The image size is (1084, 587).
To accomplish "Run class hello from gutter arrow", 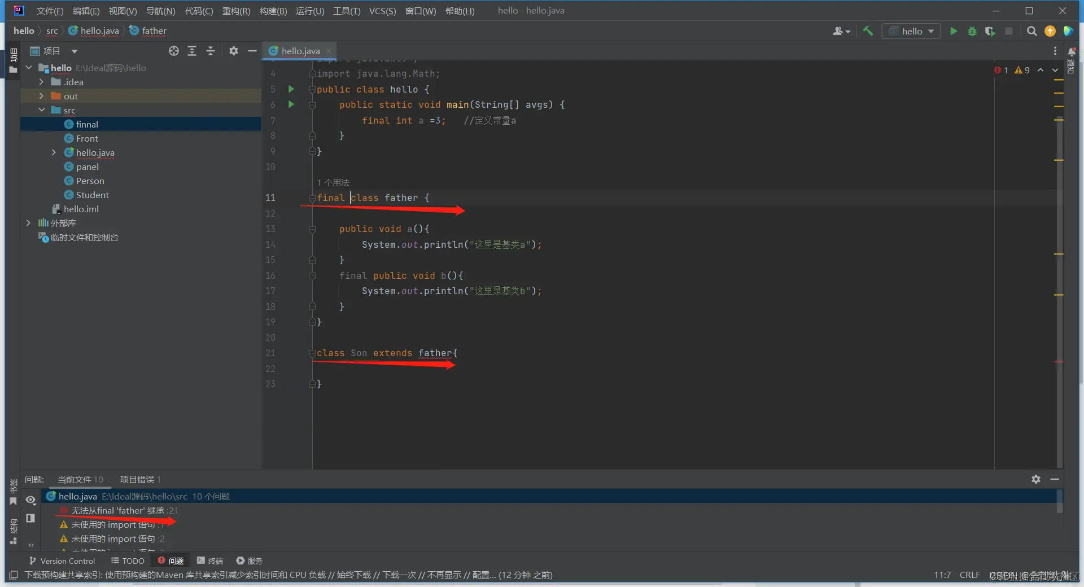I will tap(291, 89).
